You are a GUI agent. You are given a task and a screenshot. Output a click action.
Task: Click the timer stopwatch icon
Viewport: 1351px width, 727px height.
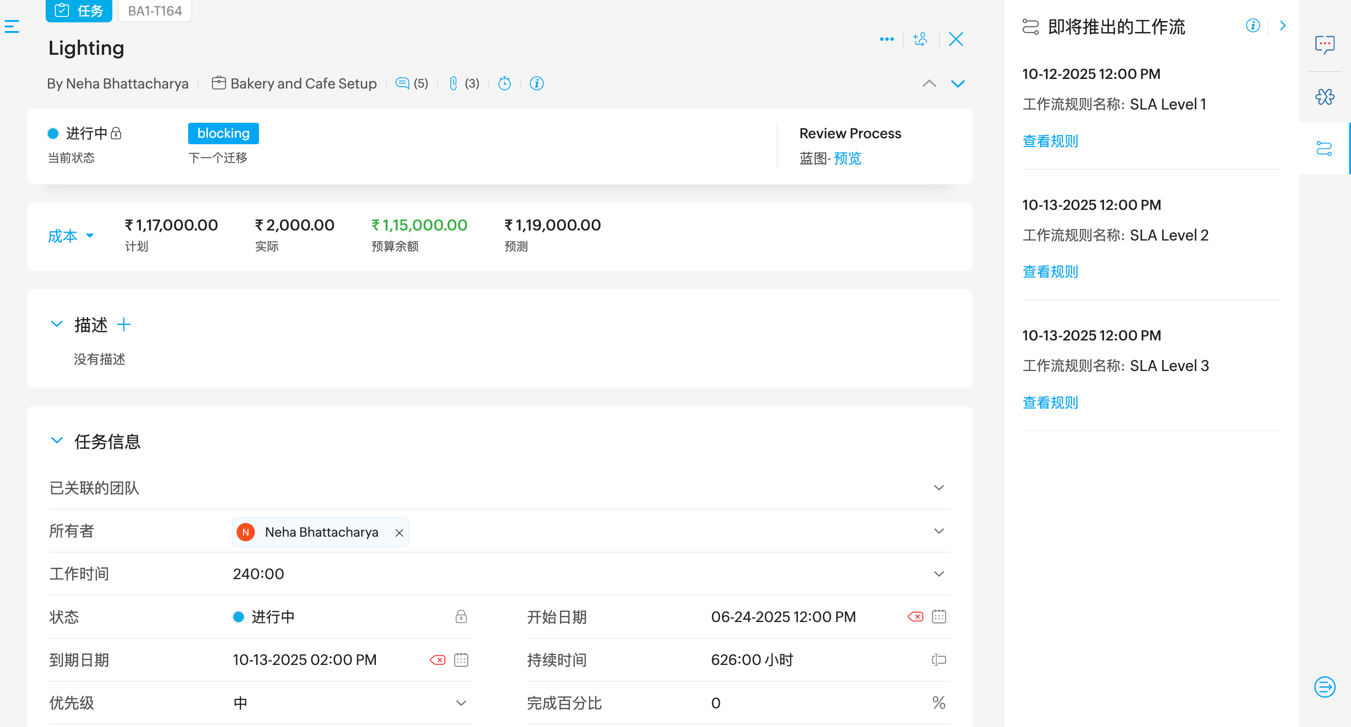[504, 84]
